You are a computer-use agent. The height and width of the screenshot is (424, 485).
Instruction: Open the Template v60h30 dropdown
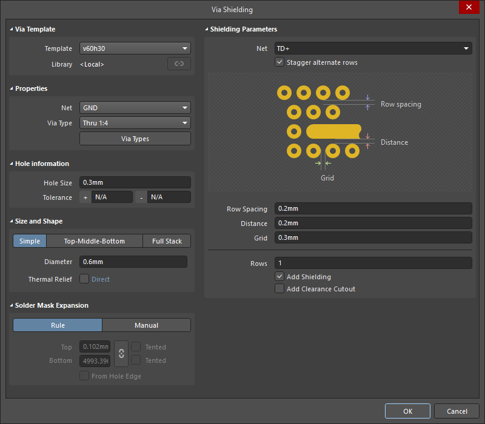135,48
